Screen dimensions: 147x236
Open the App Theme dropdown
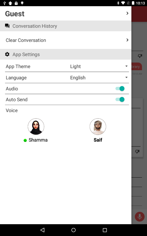pos(99,66)
